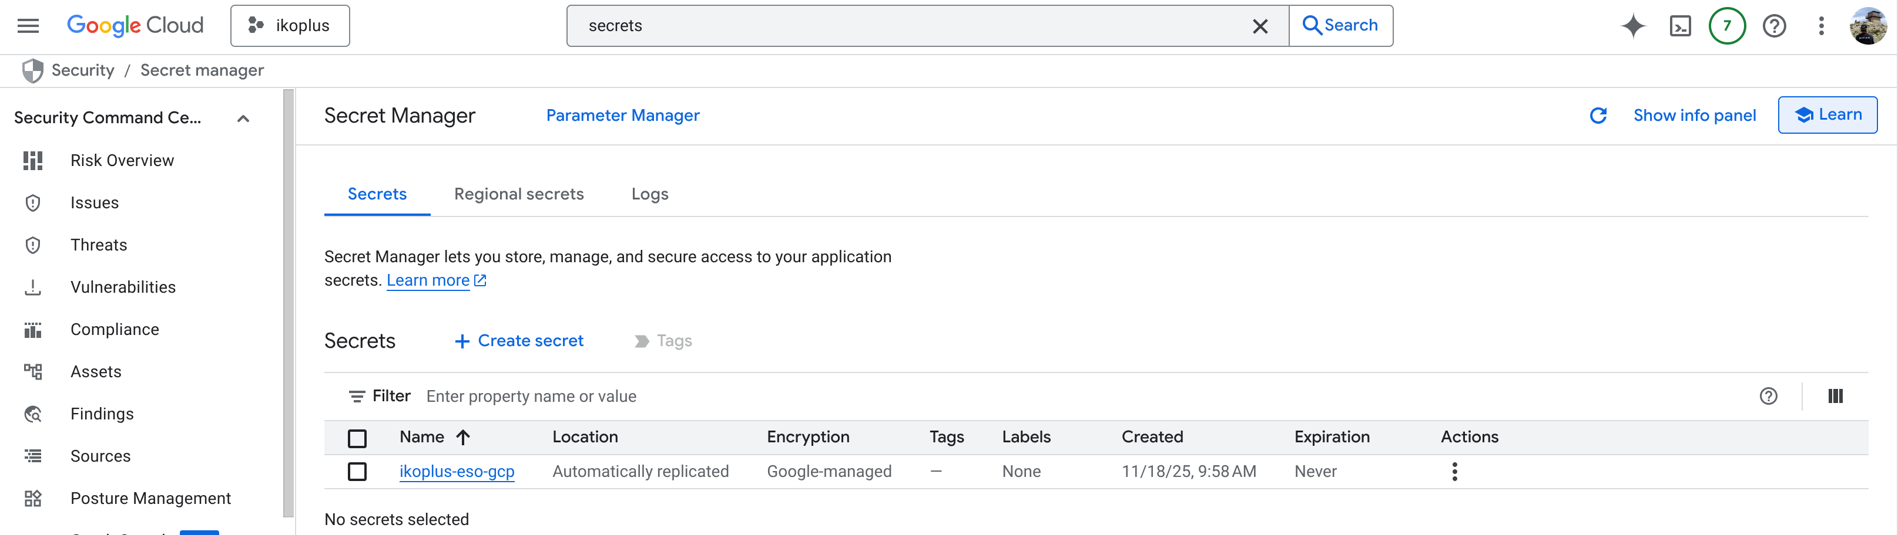Switch to the Regional secrets tab
1898x535 pixels.
pos(519,194)
